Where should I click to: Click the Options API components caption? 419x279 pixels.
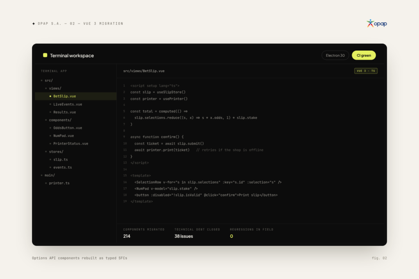[x=80, y=258]
